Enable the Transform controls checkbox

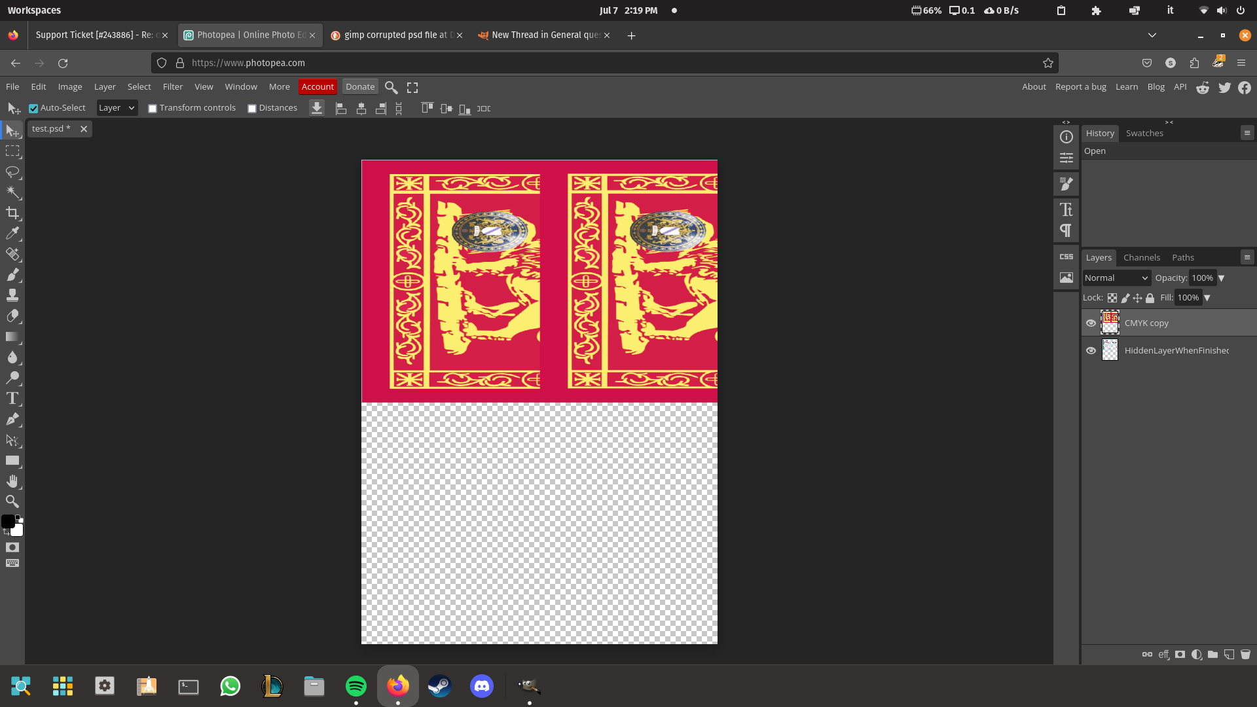pyautogui.click(x=153, y=109)
